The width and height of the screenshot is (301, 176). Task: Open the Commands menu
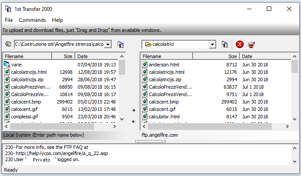[32, 20]
